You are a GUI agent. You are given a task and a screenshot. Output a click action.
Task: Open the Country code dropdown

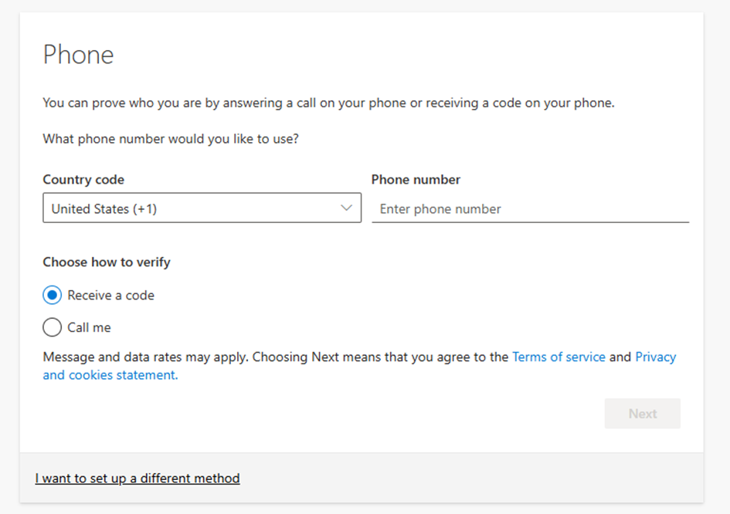(x=201, y=208)
